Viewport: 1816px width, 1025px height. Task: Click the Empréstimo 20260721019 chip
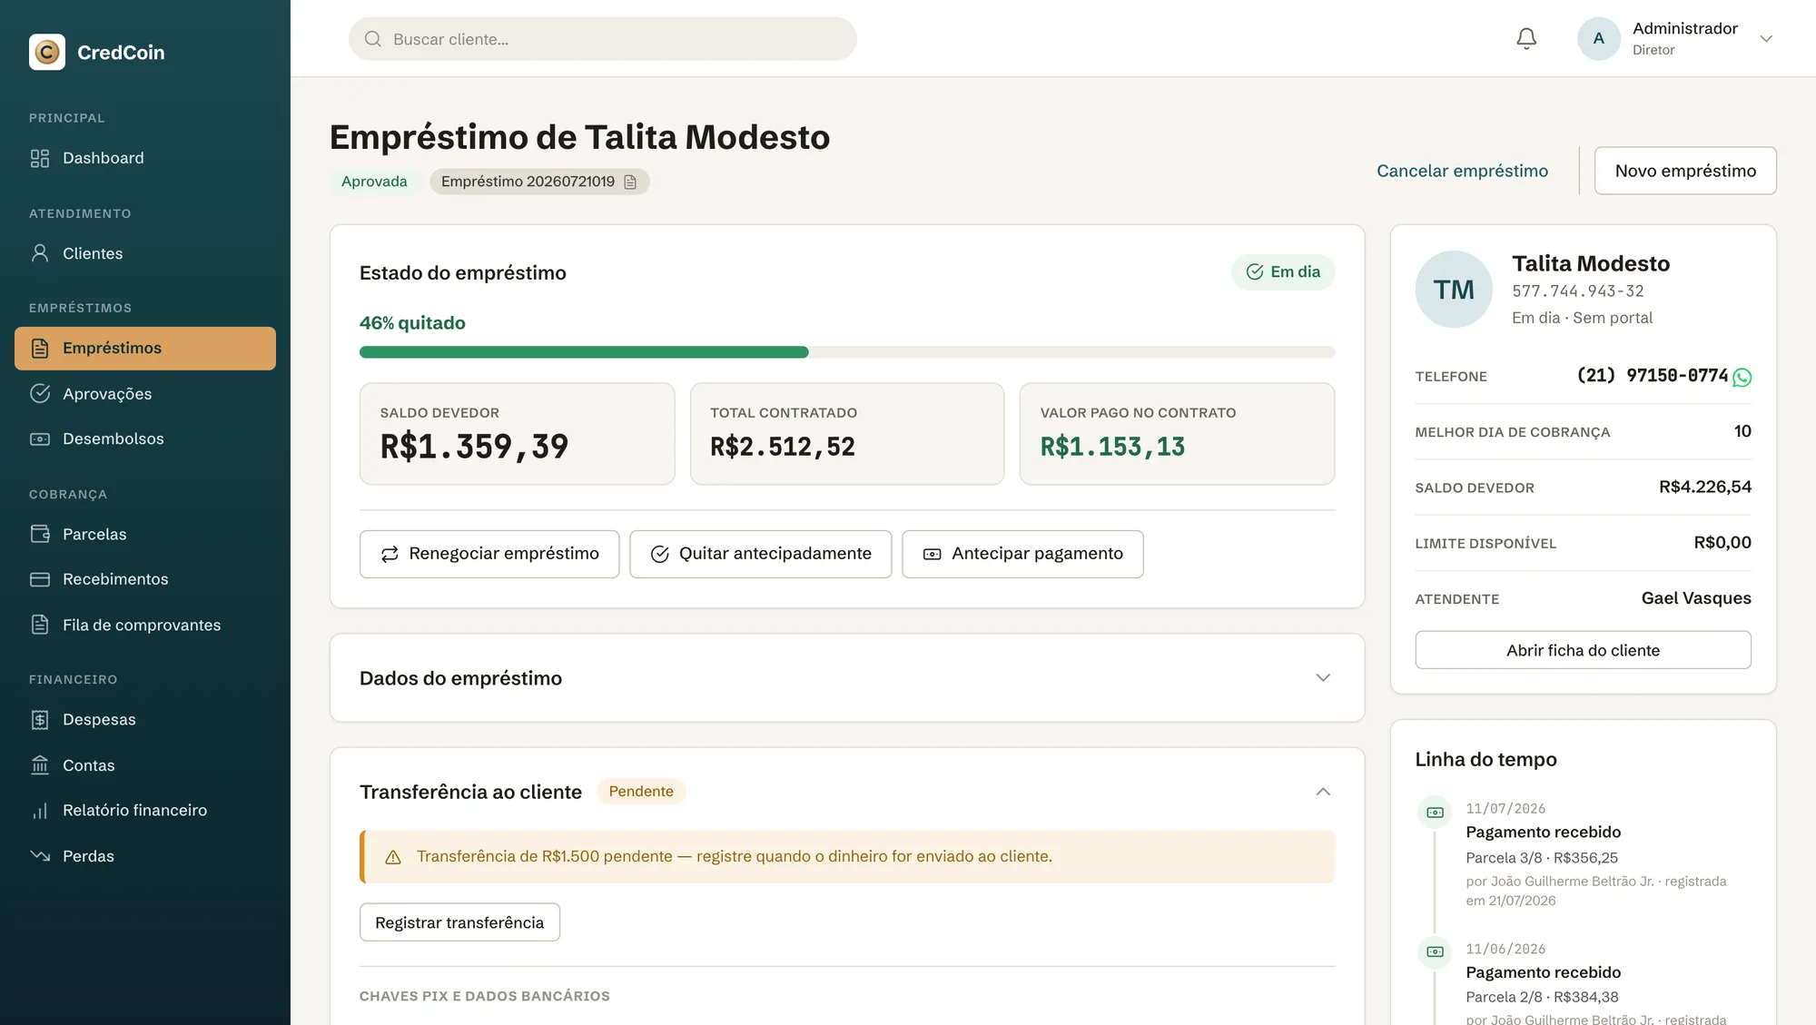click(539, 182)
